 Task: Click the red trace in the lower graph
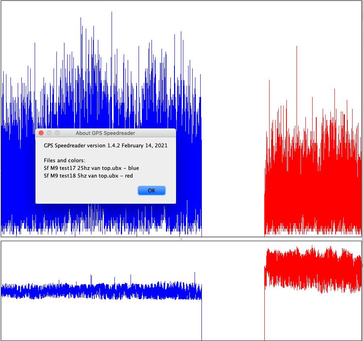[x=314, y=270]
